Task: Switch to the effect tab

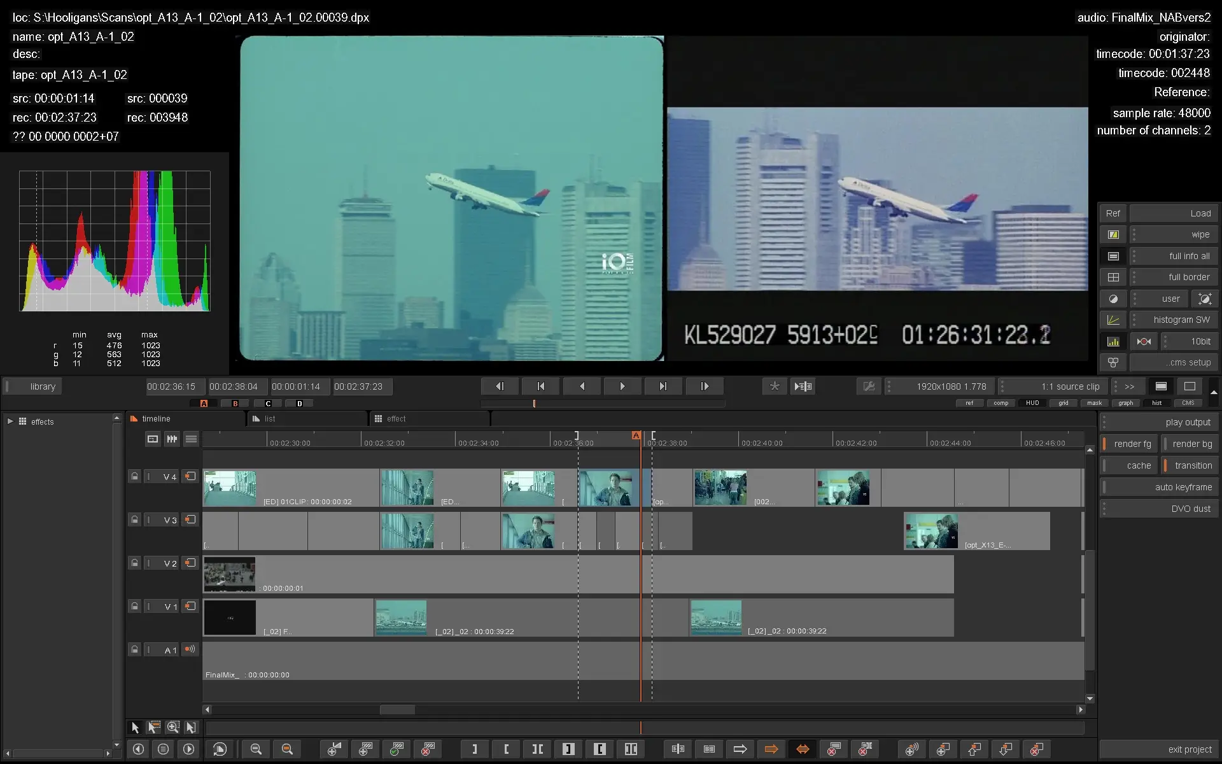Action: click(396, 418)
